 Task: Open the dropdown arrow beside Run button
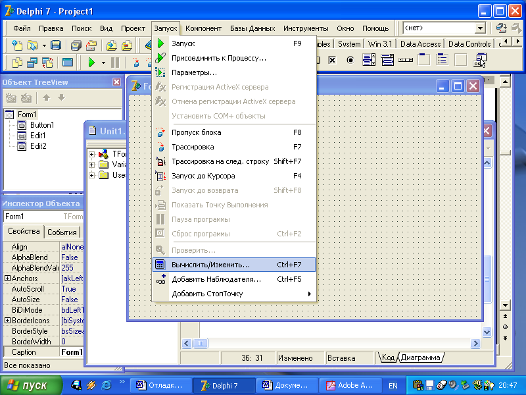(103, 63)
